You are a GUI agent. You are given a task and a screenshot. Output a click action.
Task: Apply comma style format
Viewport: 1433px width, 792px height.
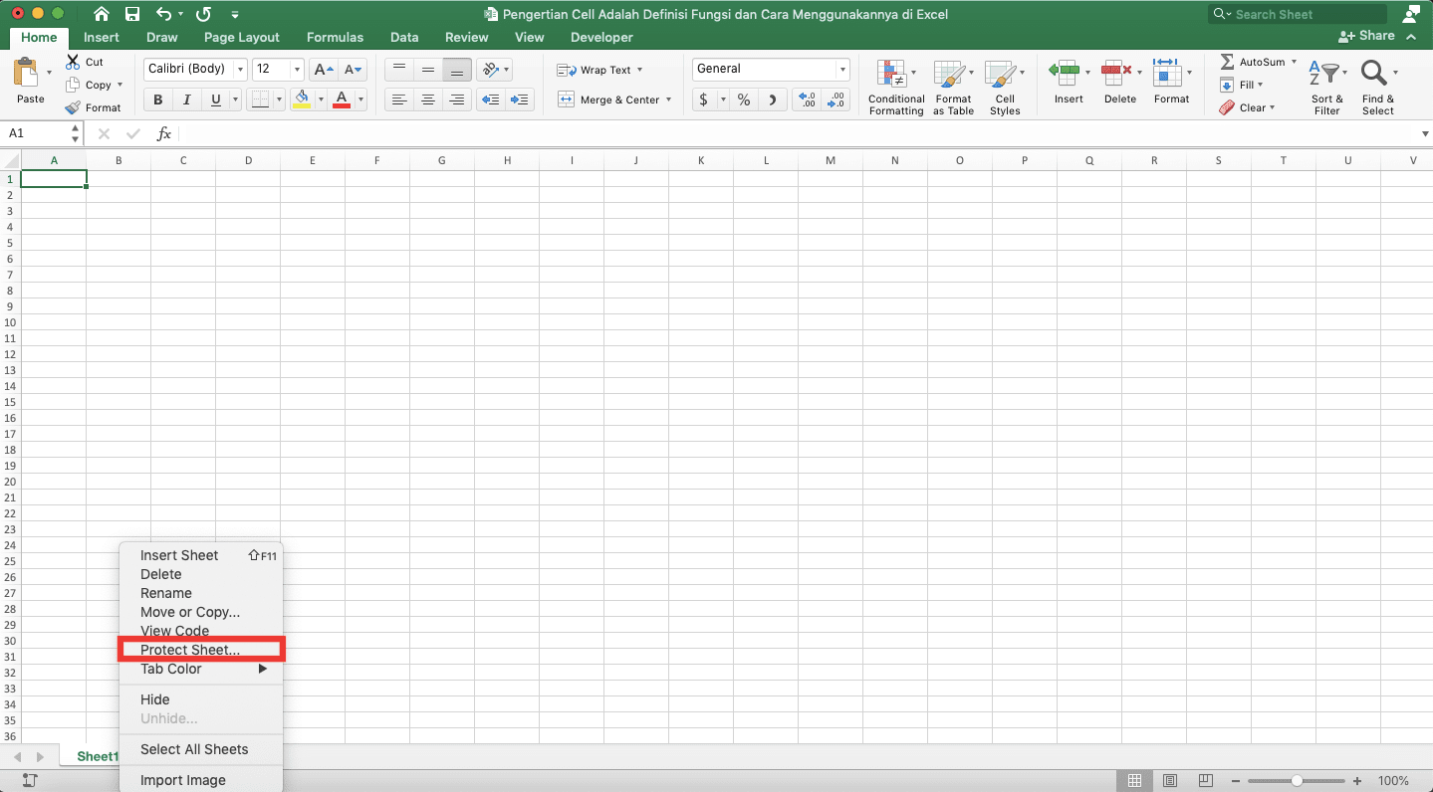tap(773, 99)
